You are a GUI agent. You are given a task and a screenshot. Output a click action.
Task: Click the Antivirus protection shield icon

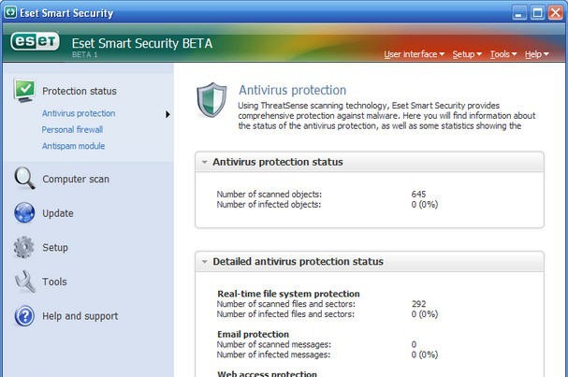pos(211,100)
